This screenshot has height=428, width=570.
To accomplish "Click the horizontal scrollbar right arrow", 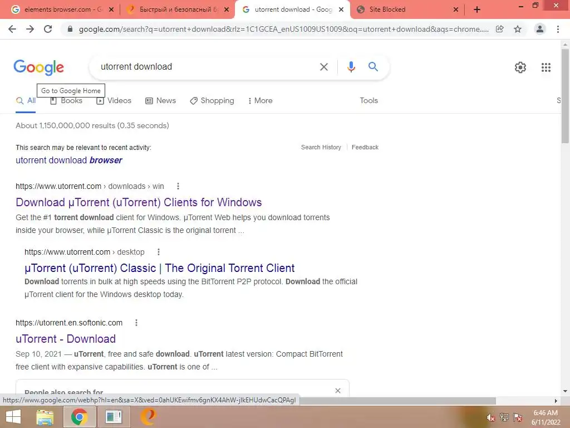I will coord(556,401).
